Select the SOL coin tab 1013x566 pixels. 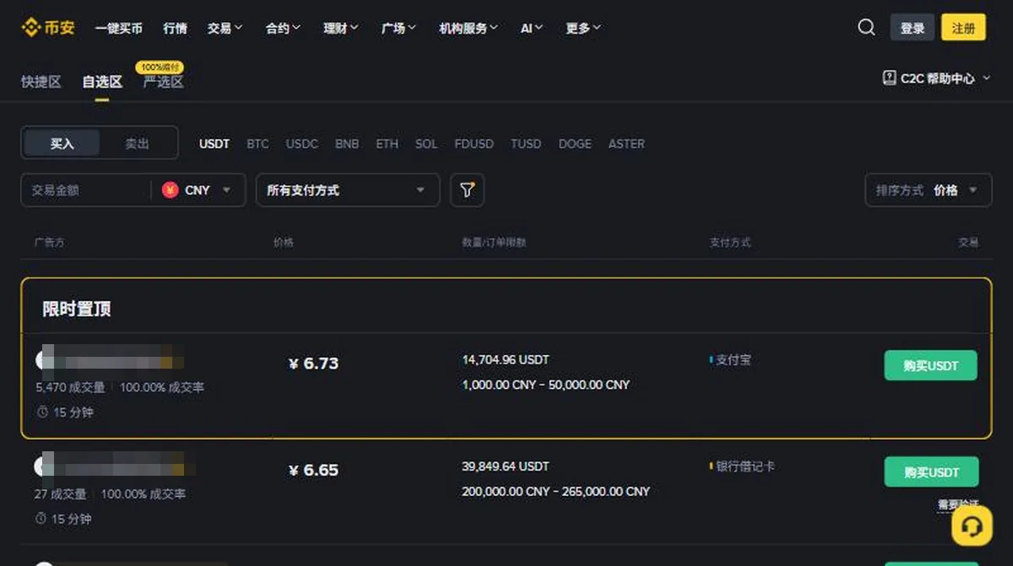click(426, 143)
